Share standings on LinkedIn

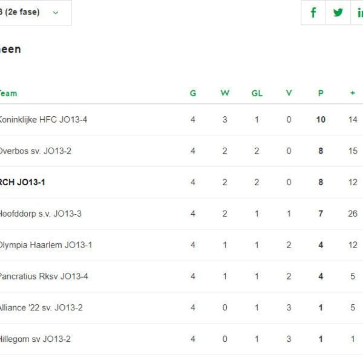(x=357, y=13)
